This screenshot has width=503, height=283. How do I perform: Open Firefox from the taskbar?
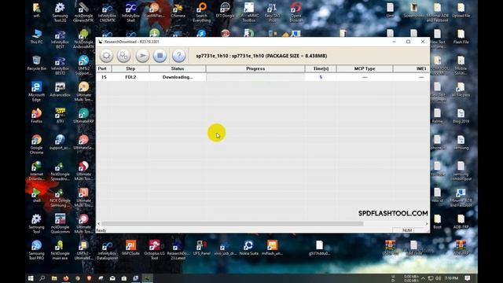(x=66, y=278)
